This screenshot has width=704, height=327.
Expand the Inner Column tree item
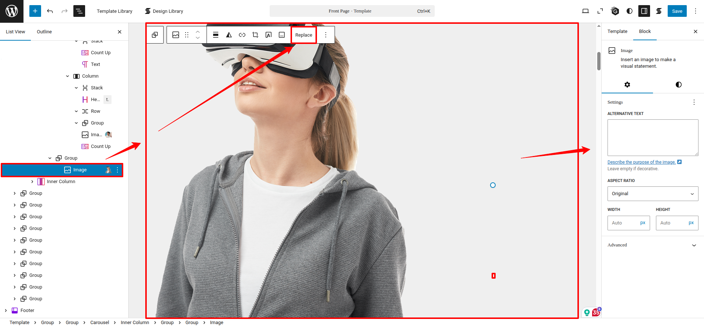point(32,182)
